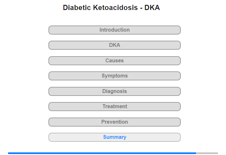Viewport: 226px width, 155px height.
Task: Select the DKA menu button
Action: [x=114, y=45]
